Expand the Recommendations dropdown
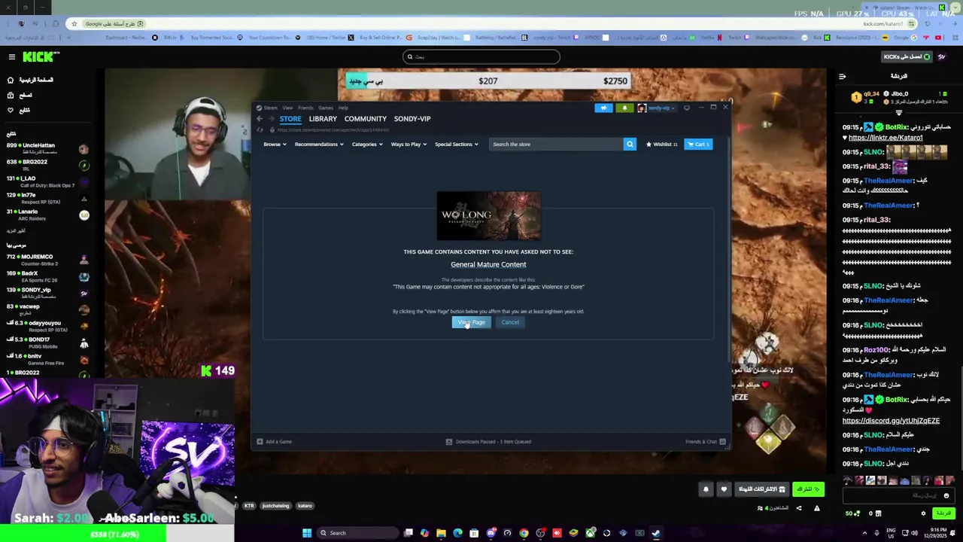 coord(319,145)
